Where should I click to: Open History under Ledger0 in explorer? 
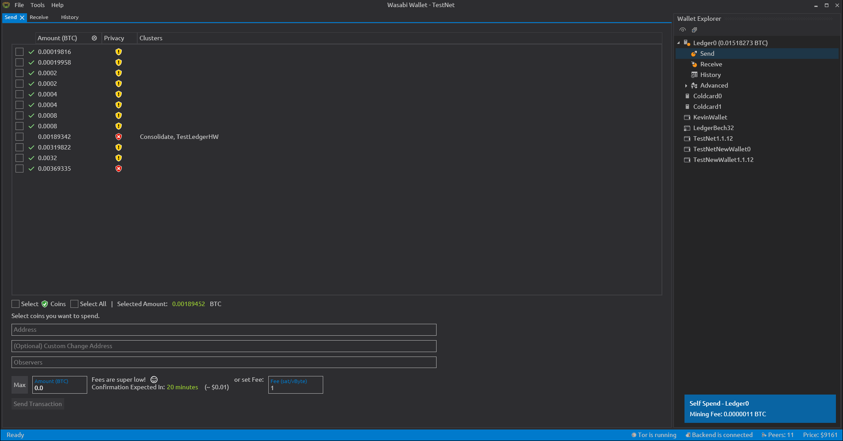click(710, 75)
